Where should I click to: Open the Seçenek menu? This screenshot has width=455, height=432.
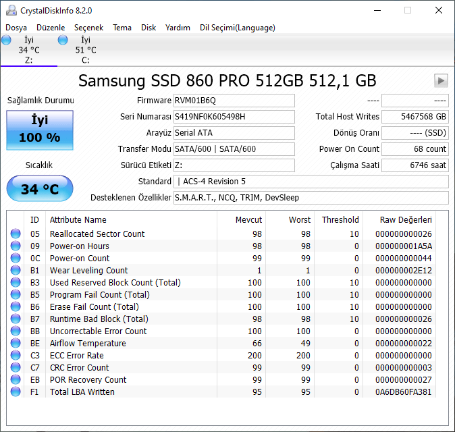(88, 28)
